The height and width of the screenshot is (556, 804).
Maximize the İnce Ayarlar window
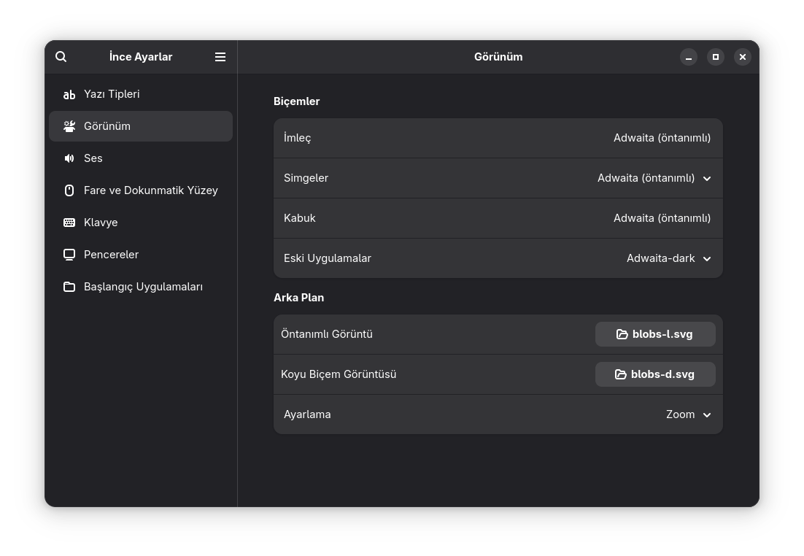(716, 57)
